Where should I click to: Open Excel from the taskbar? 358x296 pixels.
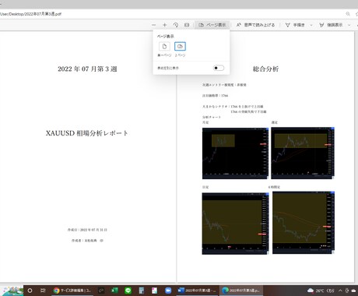coord(114,291)
